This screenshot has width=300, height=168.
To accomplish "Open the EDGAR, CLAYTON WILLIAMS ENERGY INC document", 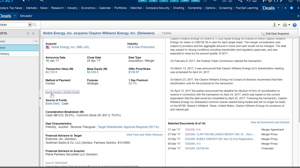I will pos(220,134).
